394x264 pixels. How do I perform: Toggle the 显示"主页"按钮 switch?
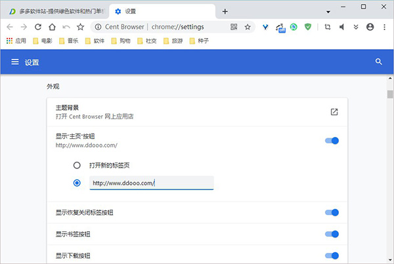click(x=332, y=141)
